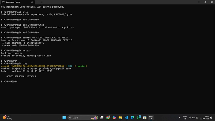
Task: Open the Copilot app in taskbar
Action: point(114,118)
